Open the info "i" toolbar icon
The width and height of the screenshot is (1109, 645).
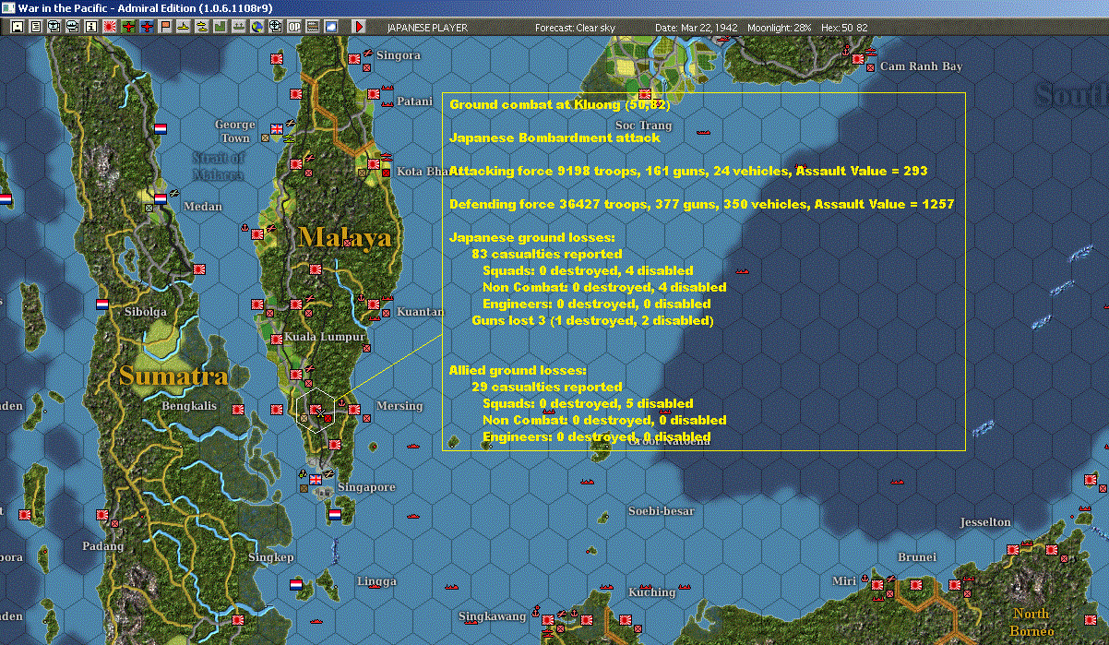pyautogui.click(x=90, y=27)
